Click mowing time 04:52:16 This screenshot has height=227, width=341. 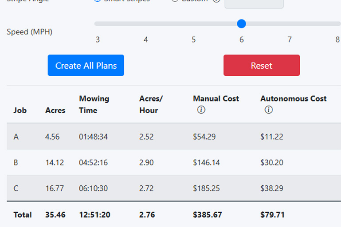[x=93, y=162]
